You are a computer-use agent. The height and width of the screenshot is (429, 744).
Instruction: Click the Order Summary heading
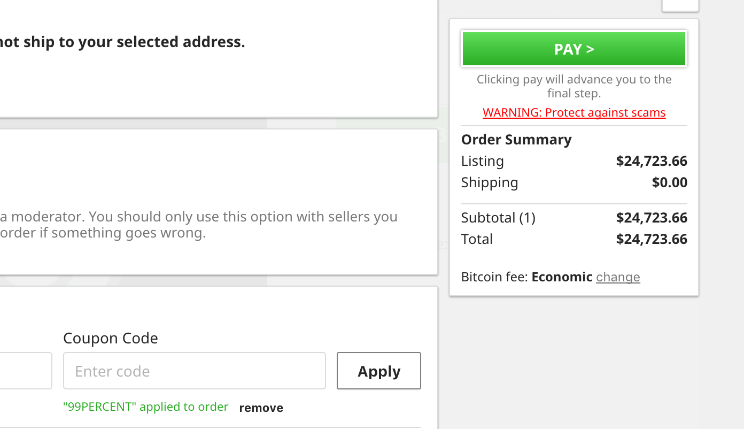(516, 139)
